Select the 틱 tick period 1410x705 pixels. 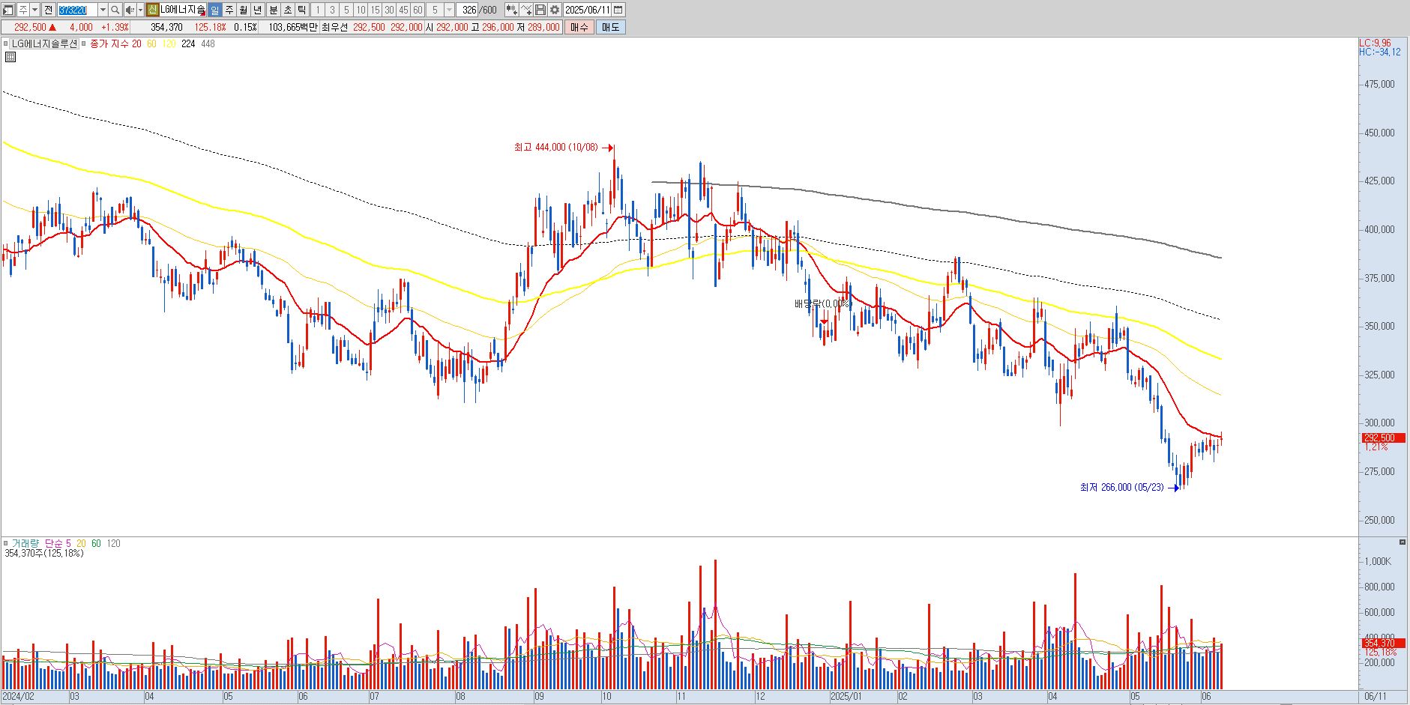[x=301, y=10]
